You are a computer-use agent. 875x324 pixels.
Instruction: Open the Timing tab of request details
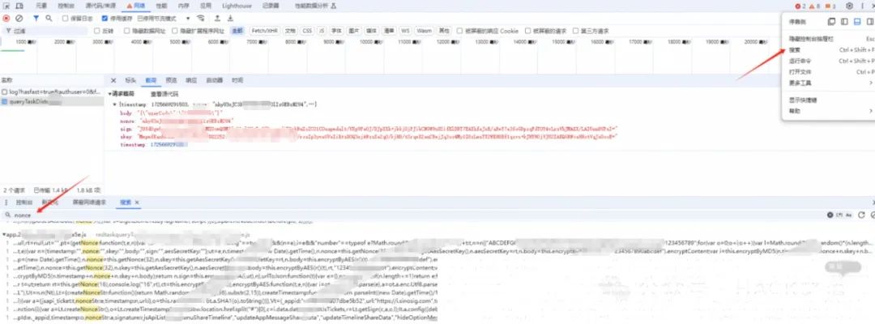[x=237, y=80]
